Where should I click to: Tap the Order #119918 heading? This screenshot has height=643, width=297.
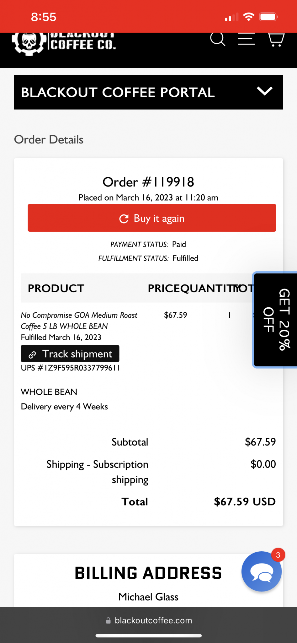148,182
